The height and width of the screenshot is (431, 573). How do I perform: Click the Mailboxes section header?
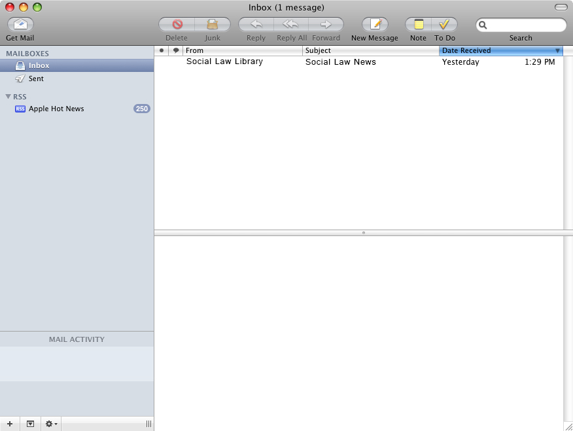(x=27, y=54)
